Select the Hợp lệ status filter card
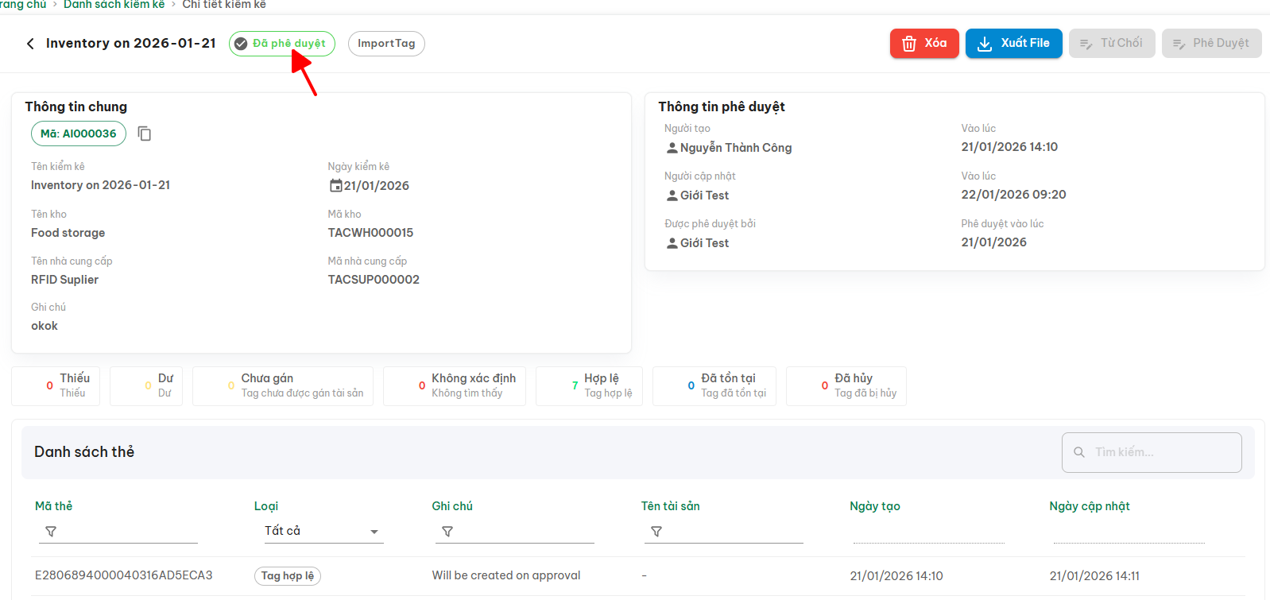The image size is (1270, 600). click(594, 386)
